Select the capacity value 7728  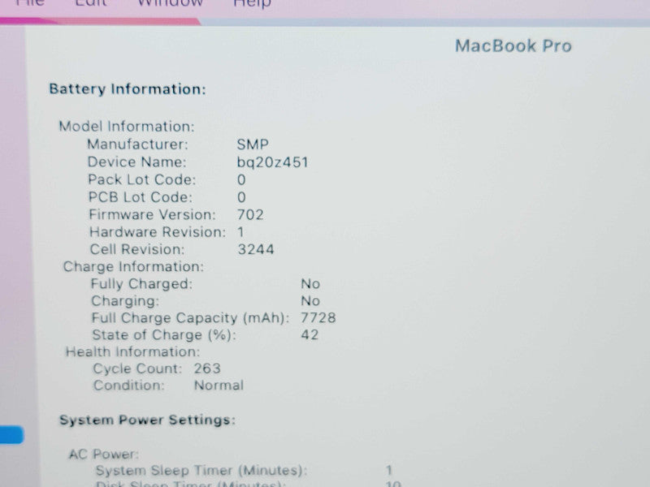point(318,318)
